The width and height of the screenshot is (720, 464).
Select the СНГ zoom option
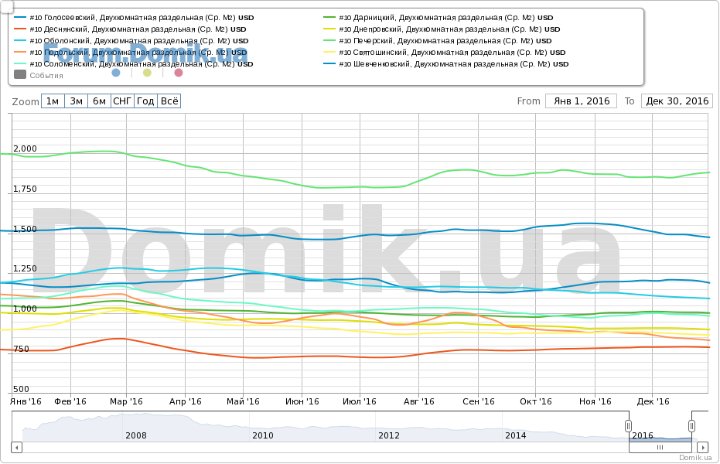(x=123, y=101)
